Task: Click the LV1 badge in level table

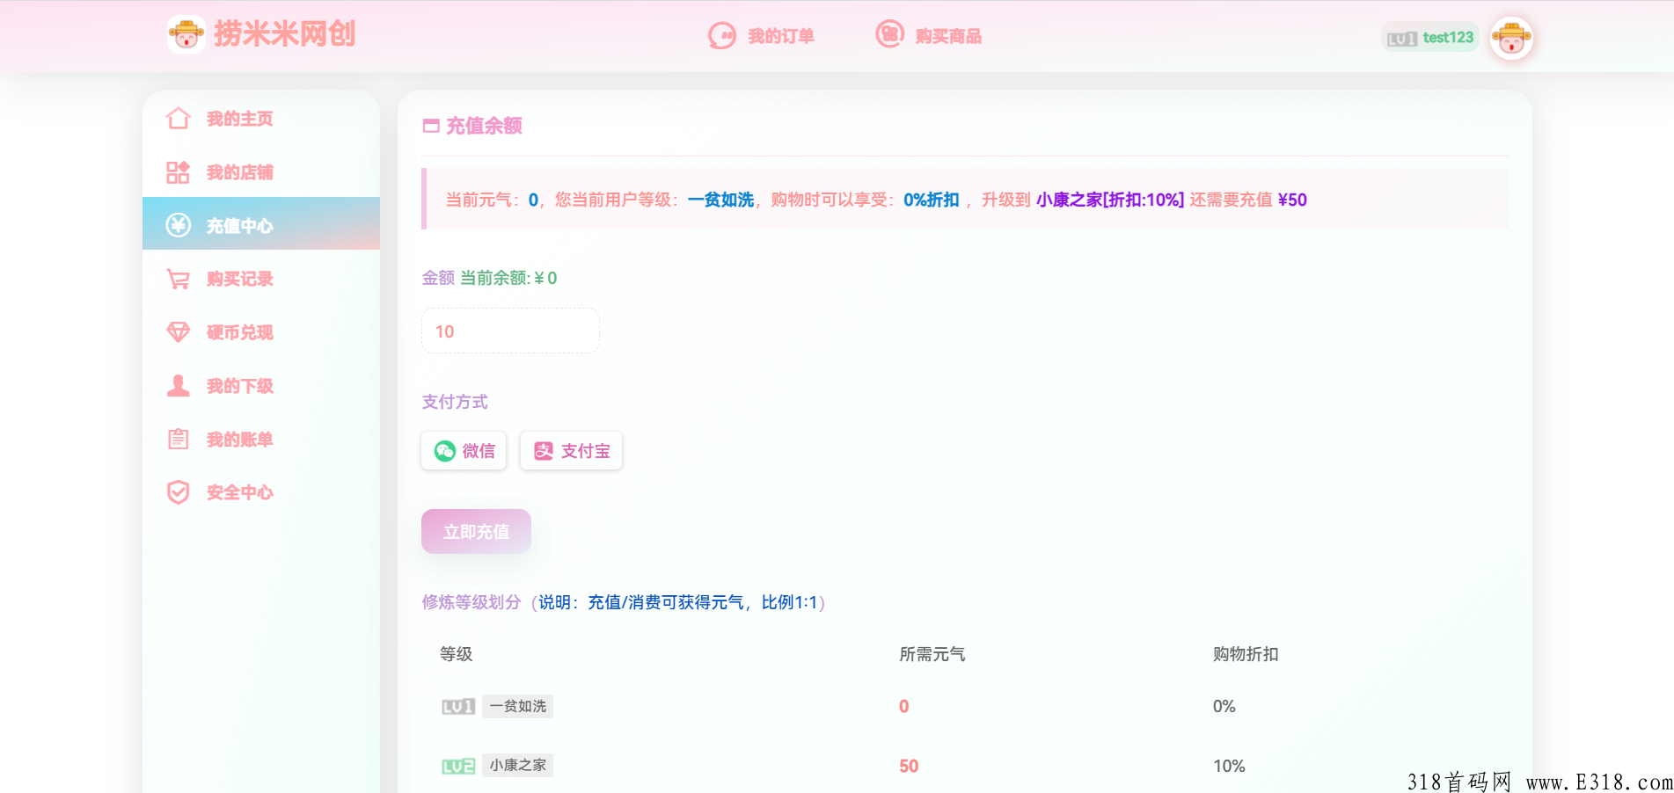Action: [458, 706]
